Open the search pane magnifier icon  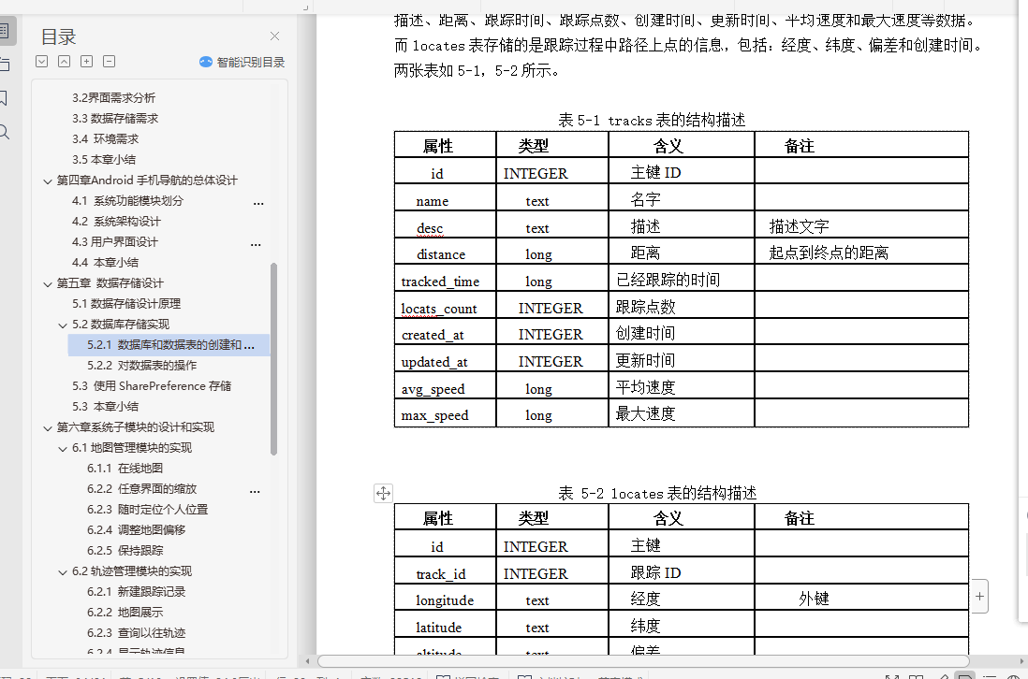4,132
